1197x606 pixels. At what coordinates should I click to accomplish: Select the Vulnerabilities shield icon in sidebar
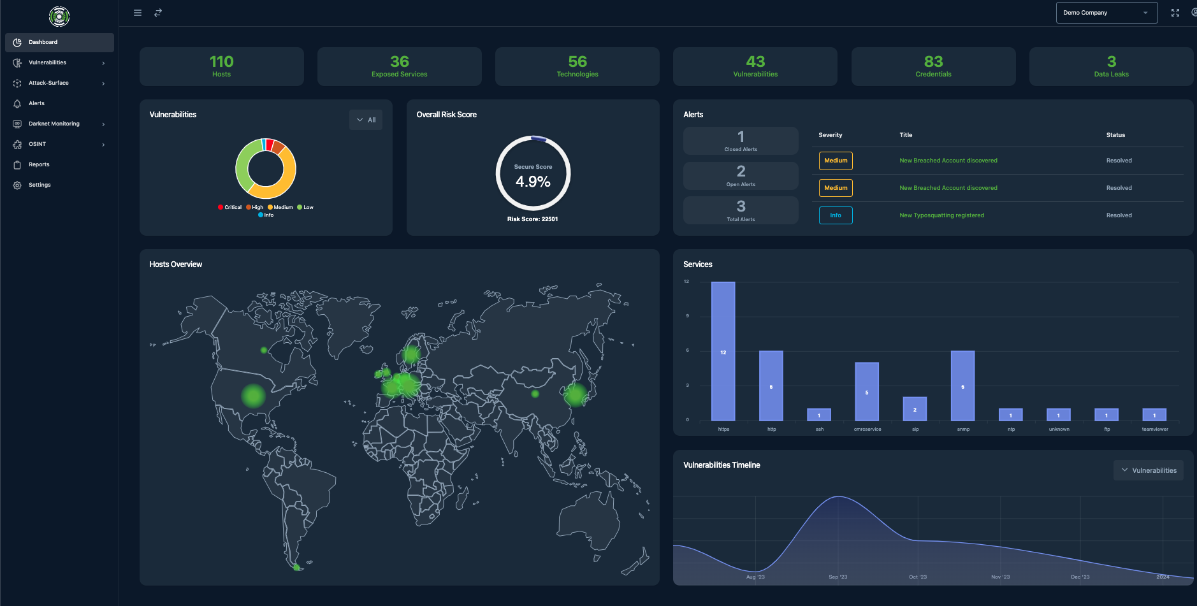pos(17,62)
